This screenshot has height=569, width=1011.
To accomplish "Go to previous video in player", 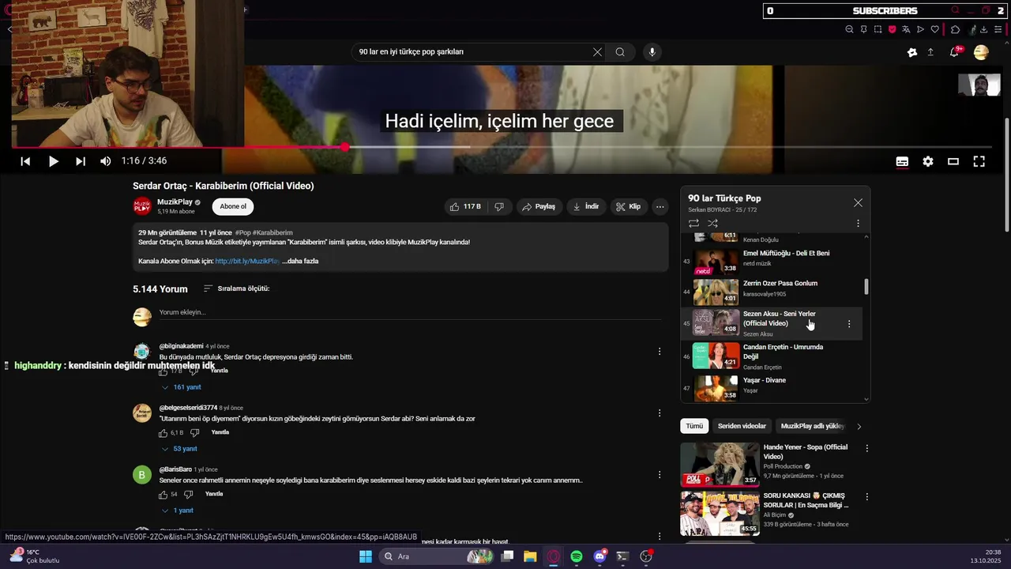I will click(25, 161).
